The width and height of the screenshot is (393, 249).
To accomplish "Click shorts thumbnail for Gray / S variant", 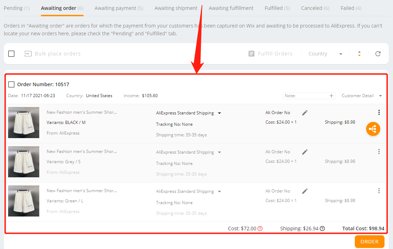I will pyautogui.click(x=24, y=162).
